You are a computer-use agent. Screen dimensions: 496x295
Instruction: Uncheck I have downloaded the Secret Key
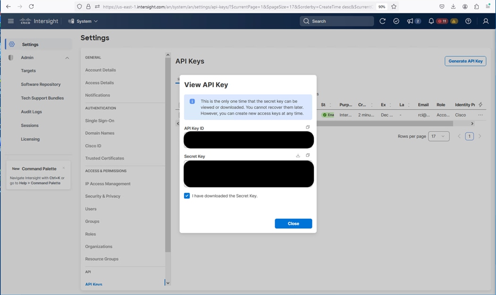[x=187, y=196]
